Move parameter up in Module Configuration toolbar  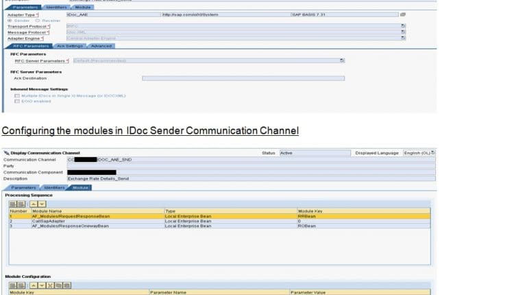[x=34, y=285]
